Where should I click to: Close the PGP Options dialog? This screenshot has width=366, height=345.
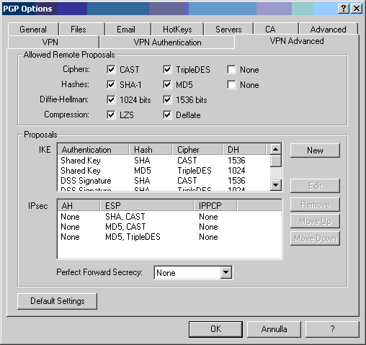click(357, 9)
